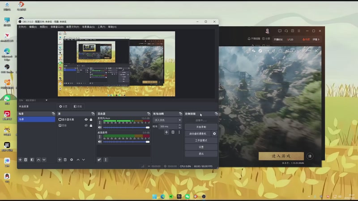Add a scene transition with the plus icon
The image size is (358, 201).
point(166,132)
